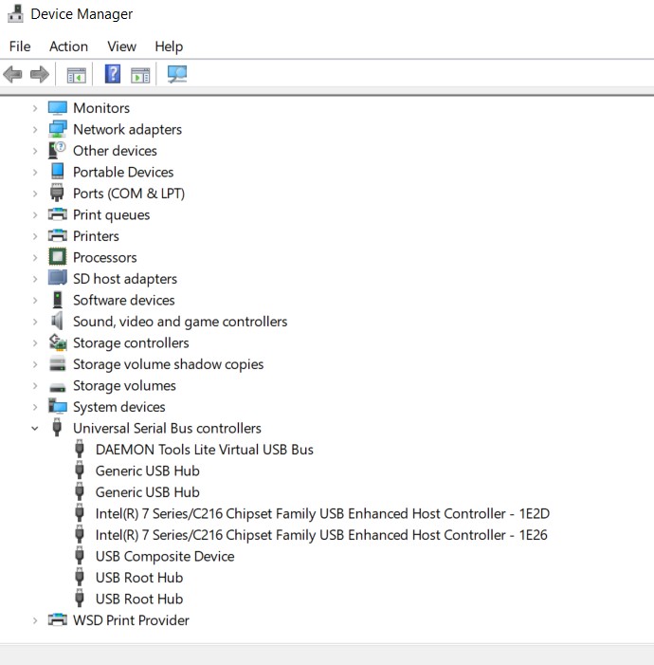Select the Storage volumes label
This screenshot has width=654, height=665.
(x=124, y=385)
